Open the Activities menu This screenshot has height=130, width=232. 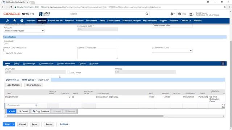click(x=31, y=21)
